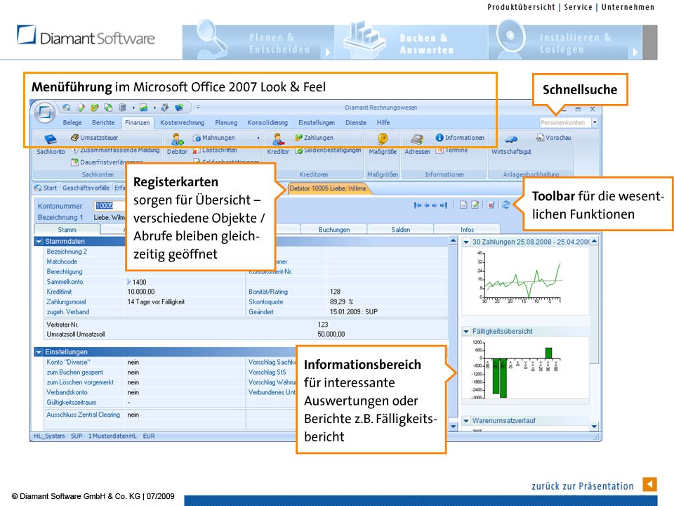Click the Zahlungen ribbon button
The image size is (674, 506).
[x=315, y=138]
